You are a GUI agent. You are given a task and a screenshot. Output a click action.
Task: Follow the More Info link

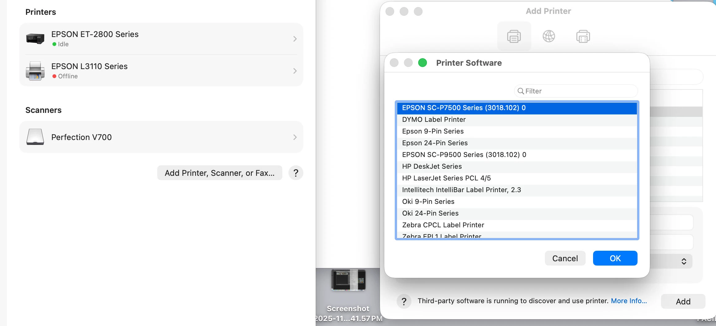coord(629,301)
